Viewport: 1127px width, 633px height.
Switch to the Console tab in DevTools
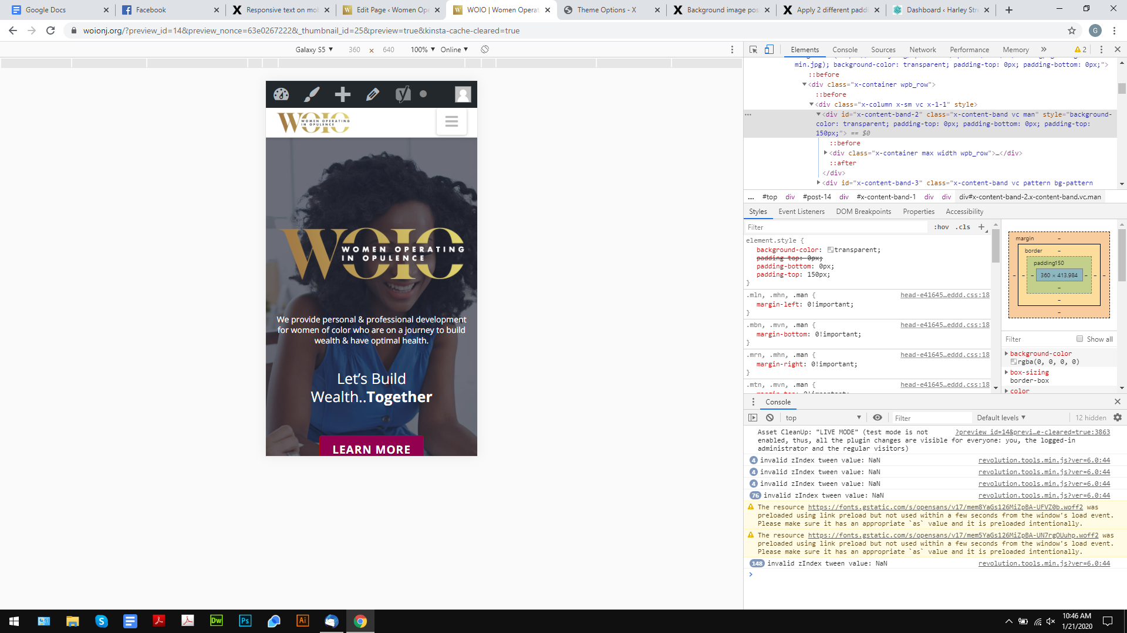(845, 50)
